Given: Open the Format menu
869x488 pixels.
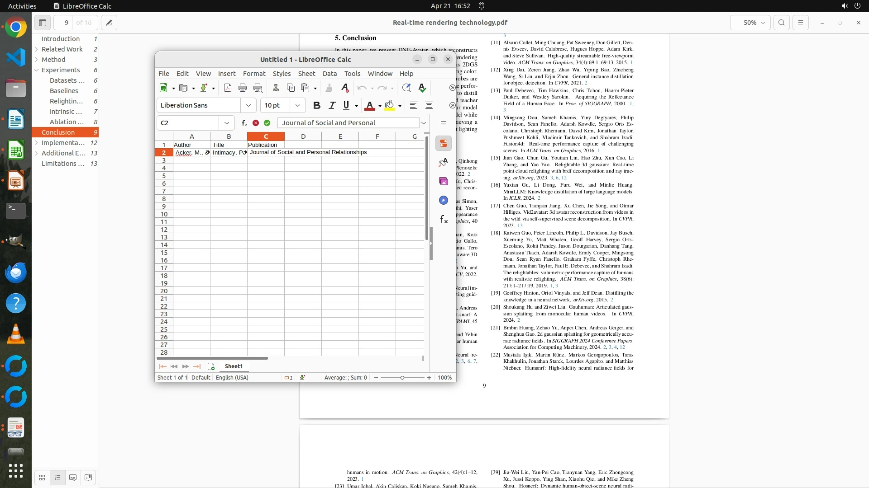Looking at the screenshot, I should pyautogui.click(x=254, y=74).
